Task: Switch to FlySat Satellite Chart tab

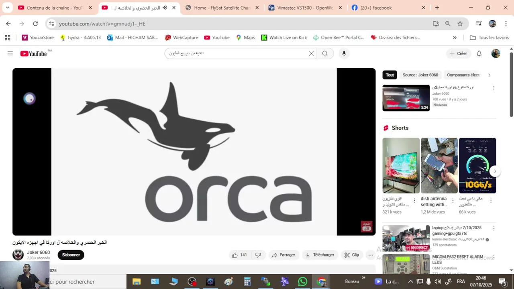Action: pos(222,8)
